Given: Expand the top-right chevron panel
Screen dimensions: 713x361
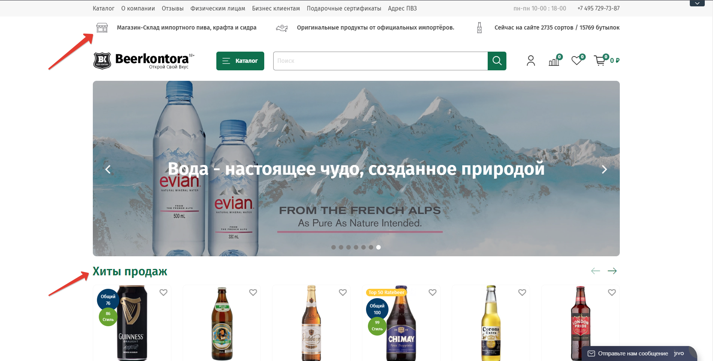Looking at the screenshot, I should click(x=697, y=3).
